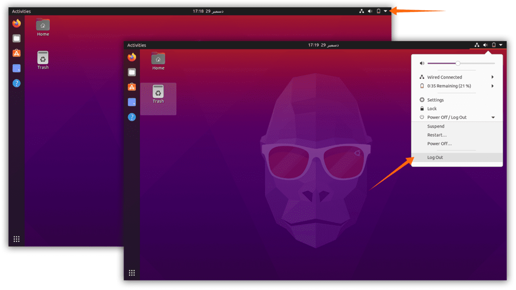Image resolution: width=516 pixels, height=290 pixels.
Task: Choose Restart from the power options
Action: coord(437,135)
